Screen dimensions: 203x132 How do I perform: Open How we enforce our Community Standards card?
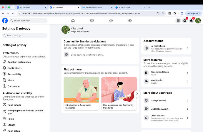click(119, 94)
